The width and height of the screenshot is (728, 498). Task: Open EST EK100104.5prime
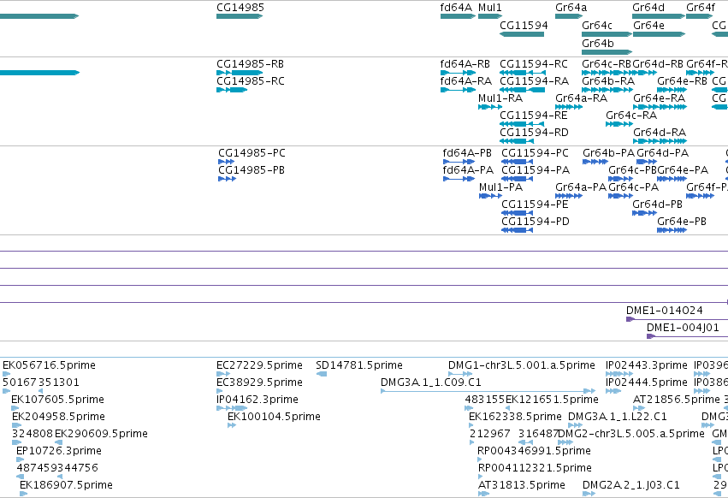tap(232, 425)
